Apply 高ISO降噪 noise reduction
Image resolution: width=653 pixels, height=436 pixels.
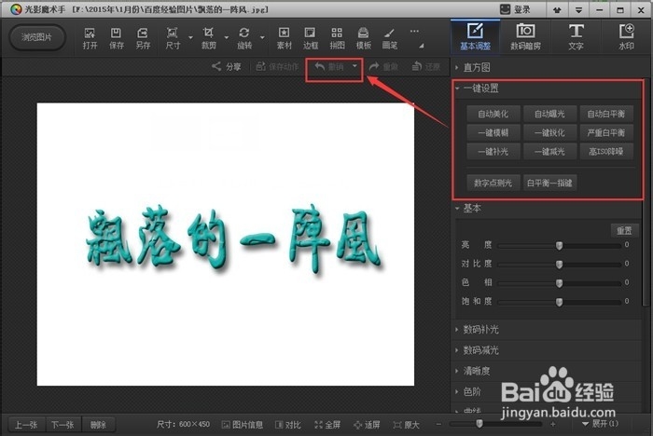[606, 152]
